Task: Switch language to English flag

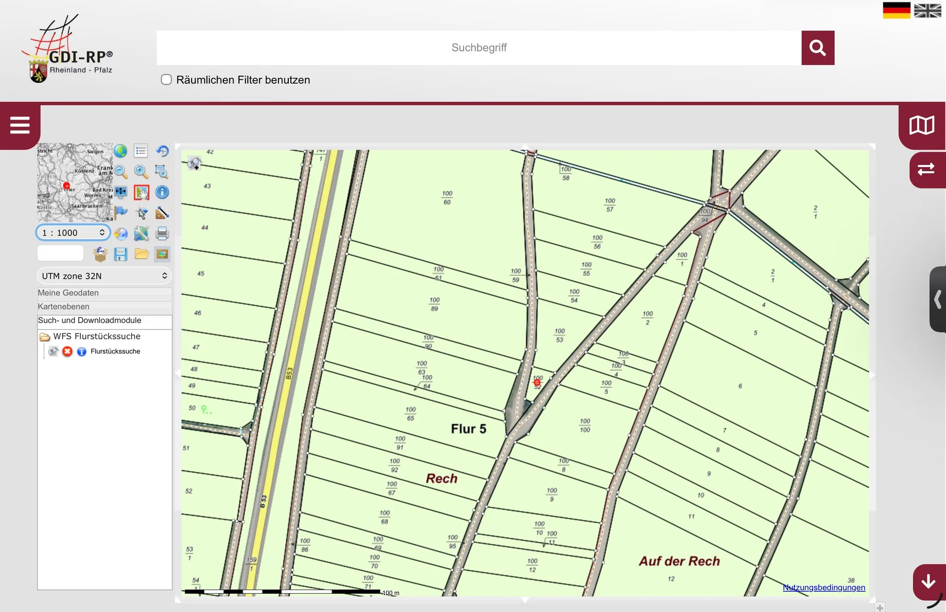Action: (x=928, y=10)
